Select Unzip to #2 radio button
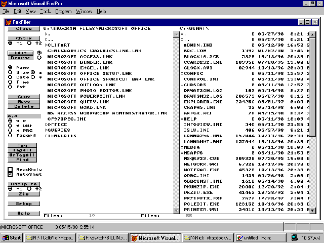The image size is (324, 243). point(29,189)
